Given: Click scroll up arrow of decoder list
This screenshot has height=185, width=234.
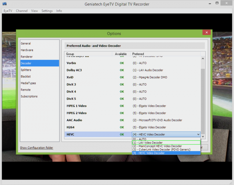Looking at the screenshot, I should [203, 59].
